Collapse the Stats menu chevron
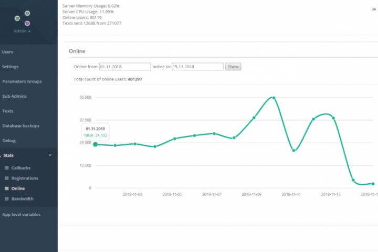 [50, 155]
